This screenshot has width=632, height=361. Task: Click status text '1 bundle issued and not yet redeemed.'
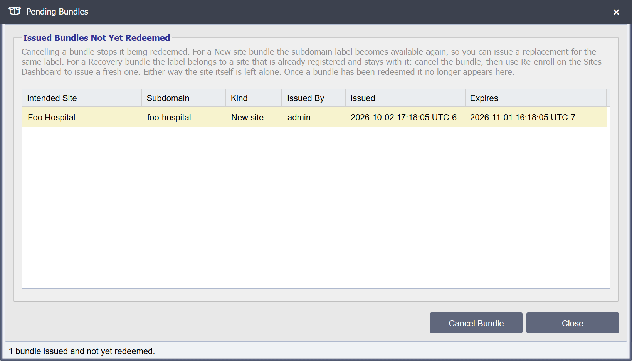[x=82, y=351]
